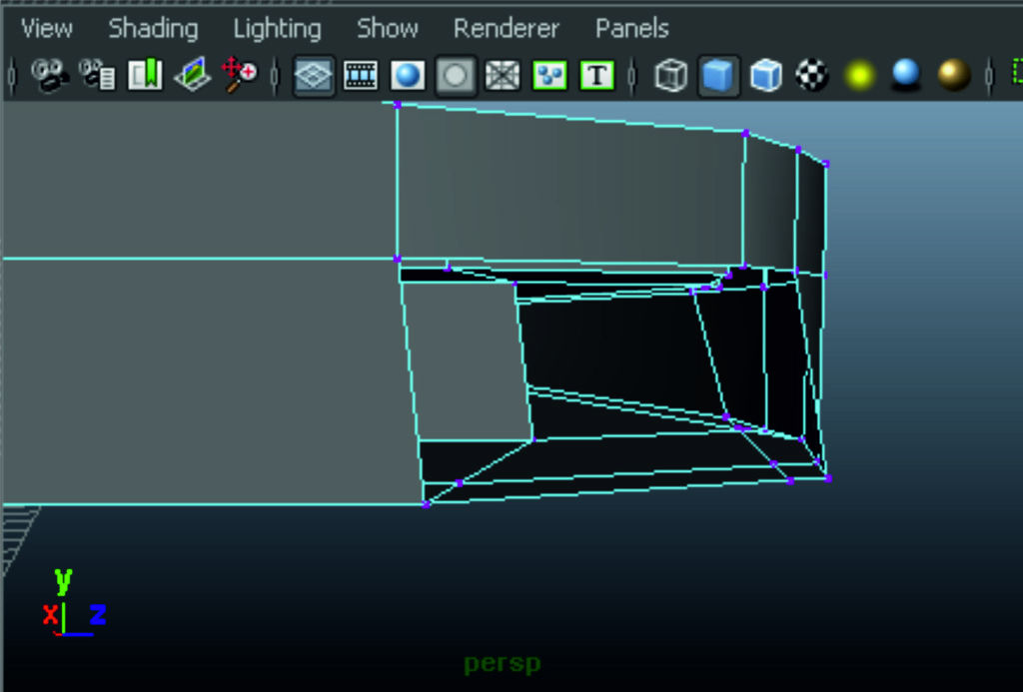Screen dimensions: 1023x692
Task: Collapse toolbar grip left of Grid icon
Action: pyautogui.click(x=275, y=76)
